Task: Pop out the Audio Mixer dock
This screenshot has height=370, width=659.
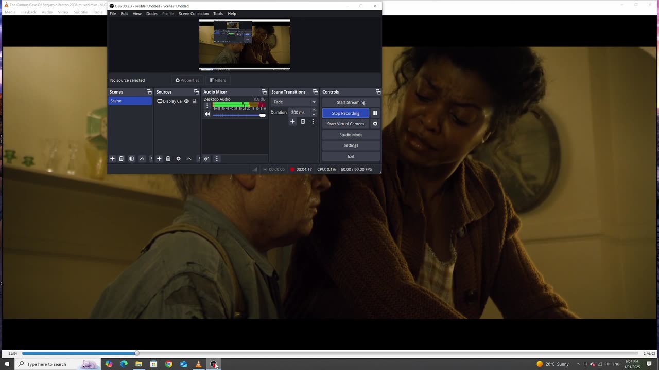Action: click(x=264, y=92)
